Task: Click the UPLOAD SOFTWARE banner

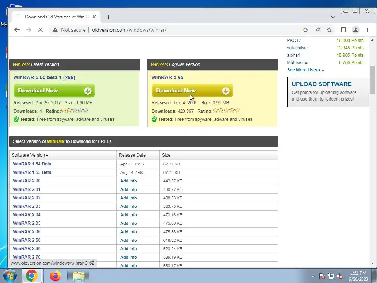Action: [x=328, y=92]
